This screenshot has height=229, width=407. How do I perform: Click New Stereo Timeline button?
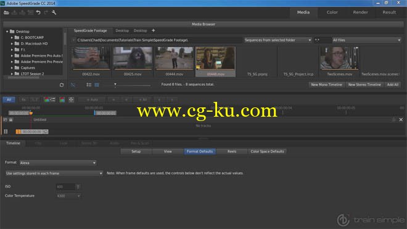364,85
